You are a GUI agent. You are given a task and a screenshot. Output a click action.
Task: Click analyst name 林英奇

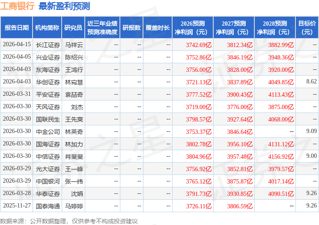pyautogui.click(x=74, y=132)
